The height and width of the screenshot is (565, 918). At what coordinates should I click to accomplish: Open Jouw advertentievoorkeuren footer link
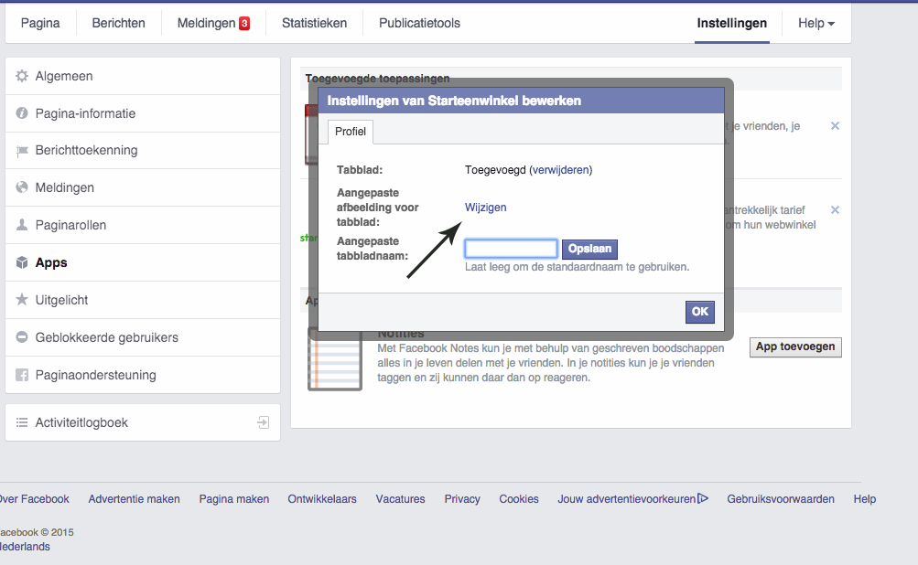point(626,499)
